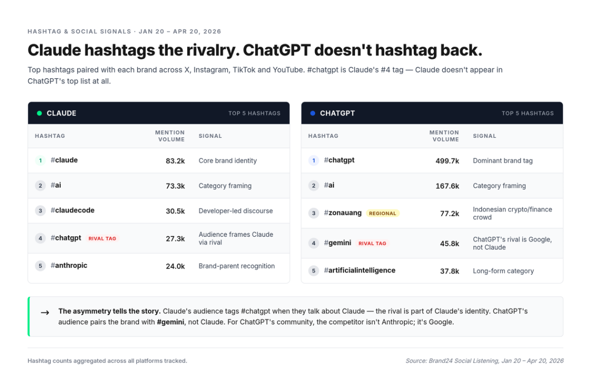This screenshot has height=384, width=591.
Task: Click rank 2 badge beside #ai in ChatGPT table
Action: click(313, 186)
